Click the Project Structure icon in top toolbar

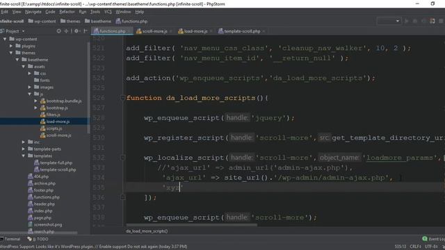click(432, 21)
